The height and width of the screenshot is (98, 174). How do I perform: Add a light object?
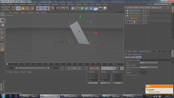[105, 8]
